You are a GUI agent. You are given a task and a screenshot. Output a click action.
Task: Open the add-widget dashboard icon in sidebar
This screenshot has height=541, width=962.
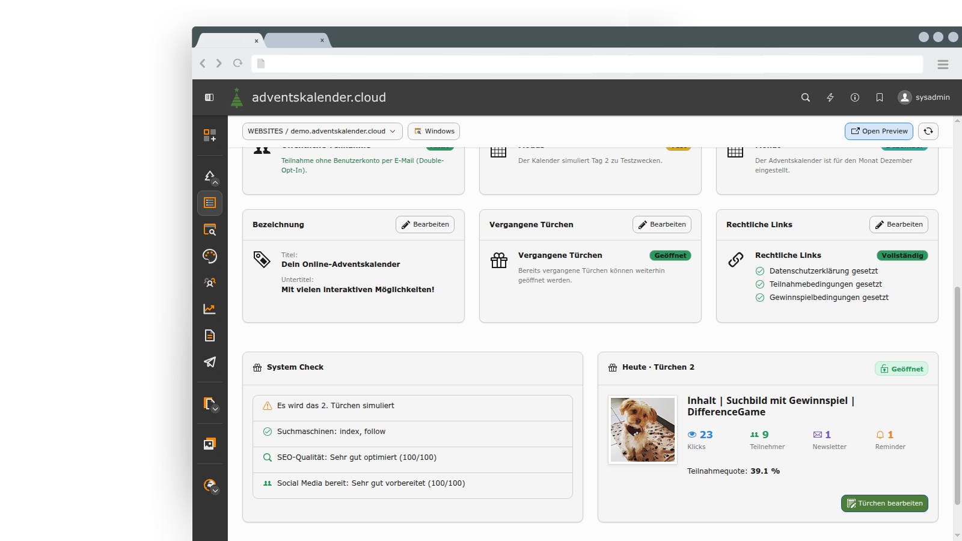pos(209,135)
